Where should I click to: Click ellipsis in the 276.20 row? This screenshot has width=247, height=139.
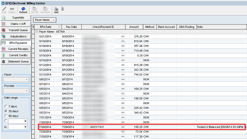[123, 37]
